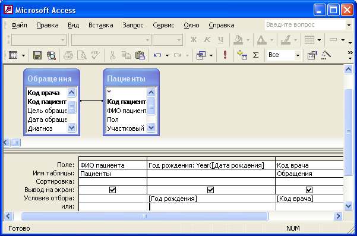Click the Font color A icon
The height and width of the screenshot is (236, 357).
pyautogui.click(x=261, y=40)
